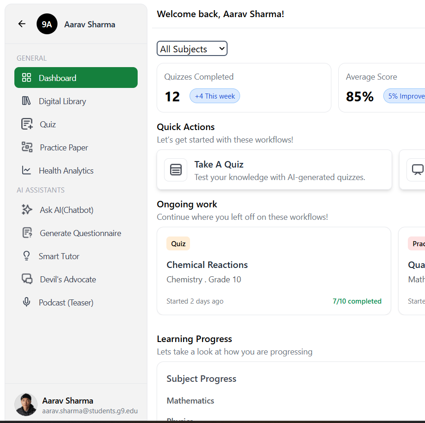The width and height of the screenshot is (425, 423).
Task: Click the 7/10 completed progress label
Action: point(357,301)
